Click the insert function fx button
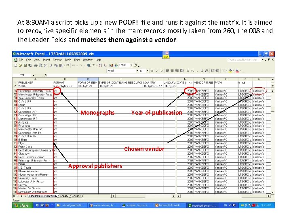 coord(46,75)
